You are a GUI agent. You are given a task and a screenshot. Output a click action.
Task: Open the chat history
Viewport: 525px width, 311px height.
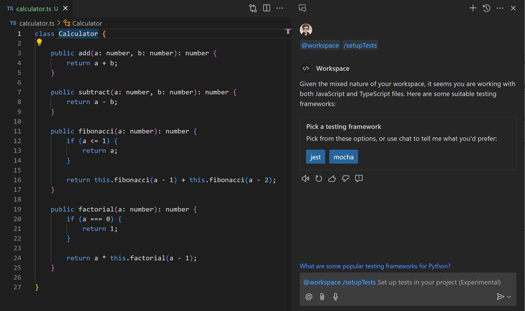(486, 8)
